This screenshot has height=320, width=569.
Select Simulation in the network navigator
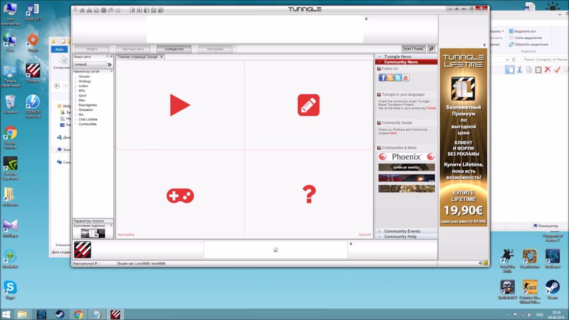(x=86, y=110)
